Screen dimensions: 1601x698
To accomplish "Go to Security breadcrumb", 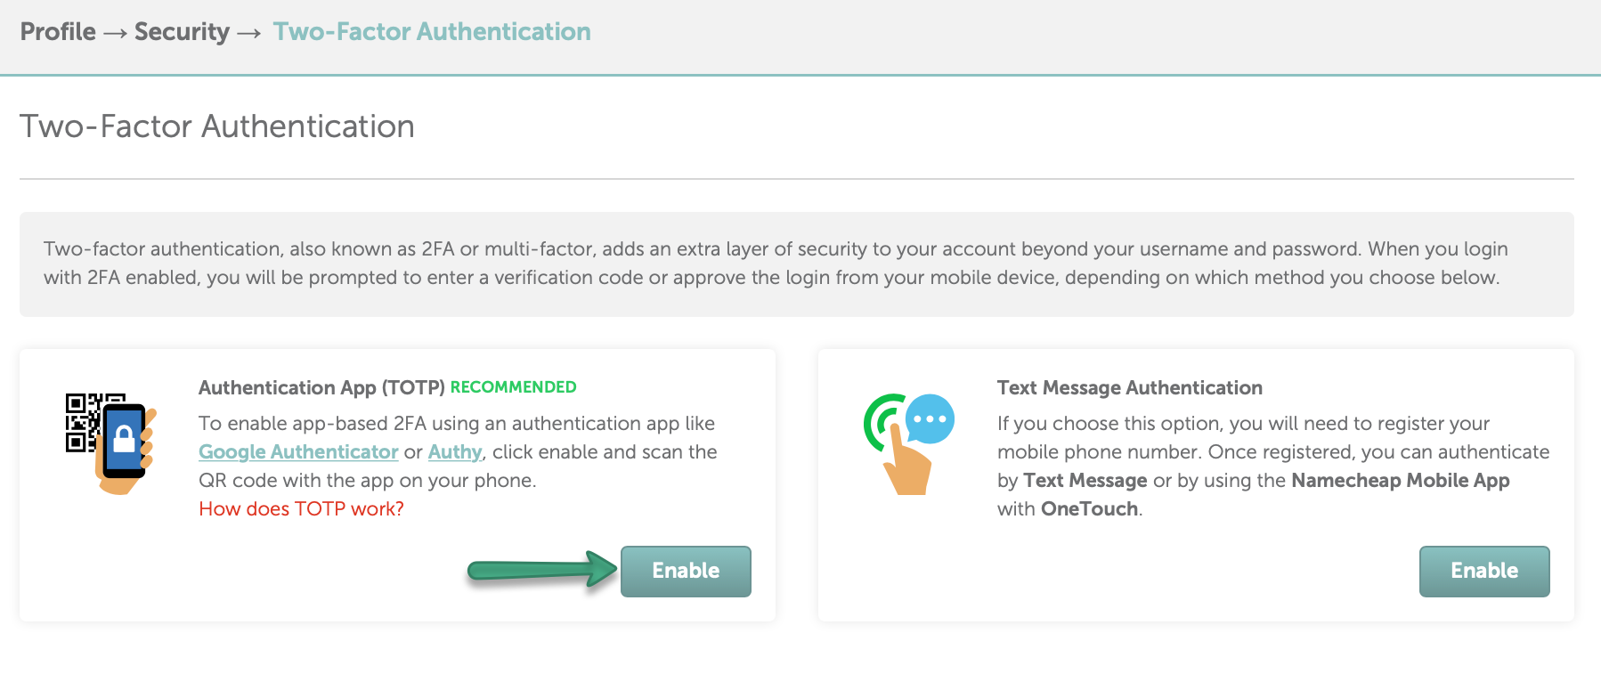I will tap(182, 31).
